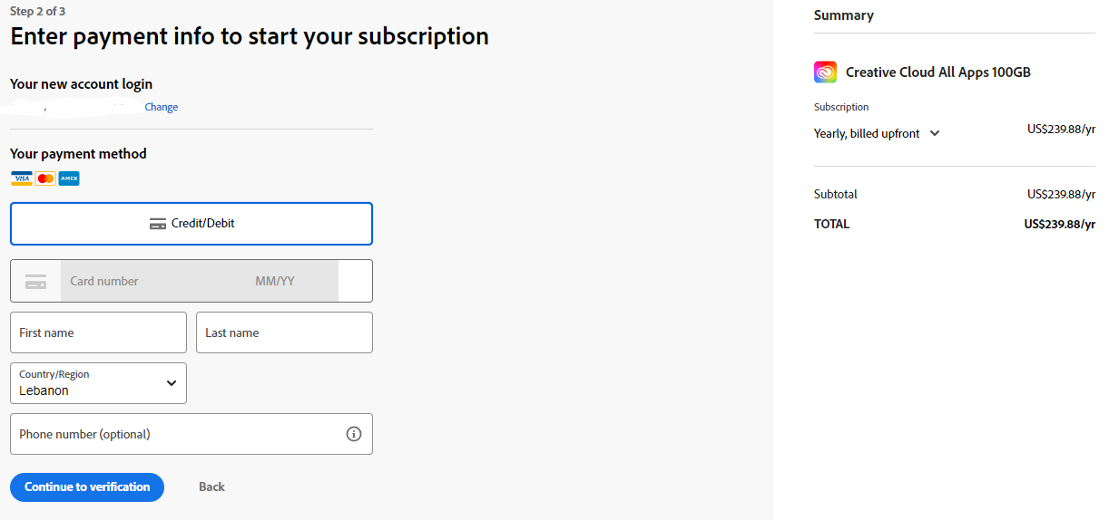
Task: Click the phone number info icon
Action: click(x=354, y=434)
